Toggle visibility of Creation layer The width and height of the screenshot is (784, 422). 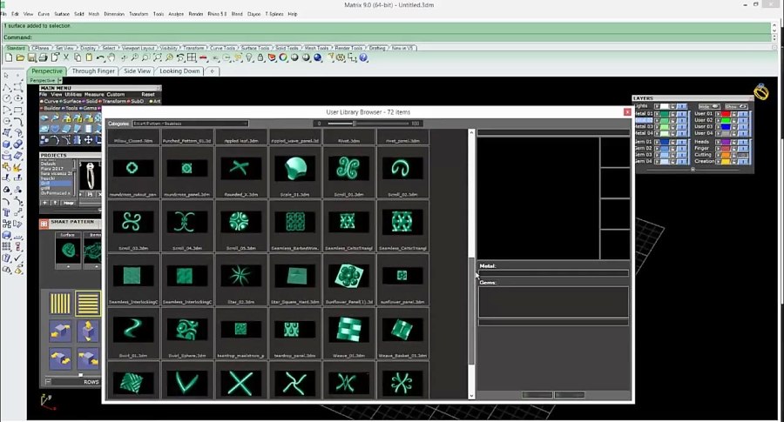tap(743, 161)
